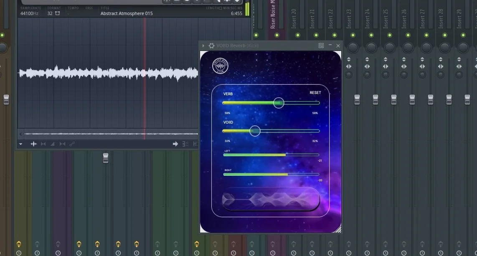Mute Insert 24 mixer track
The height and width of the screenshot is (256, 477).
[x=371, y=35]
